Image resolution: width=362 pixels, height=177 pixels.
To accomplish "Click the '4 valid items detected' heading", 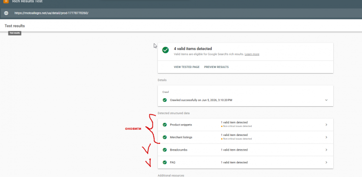I will 193,49.
